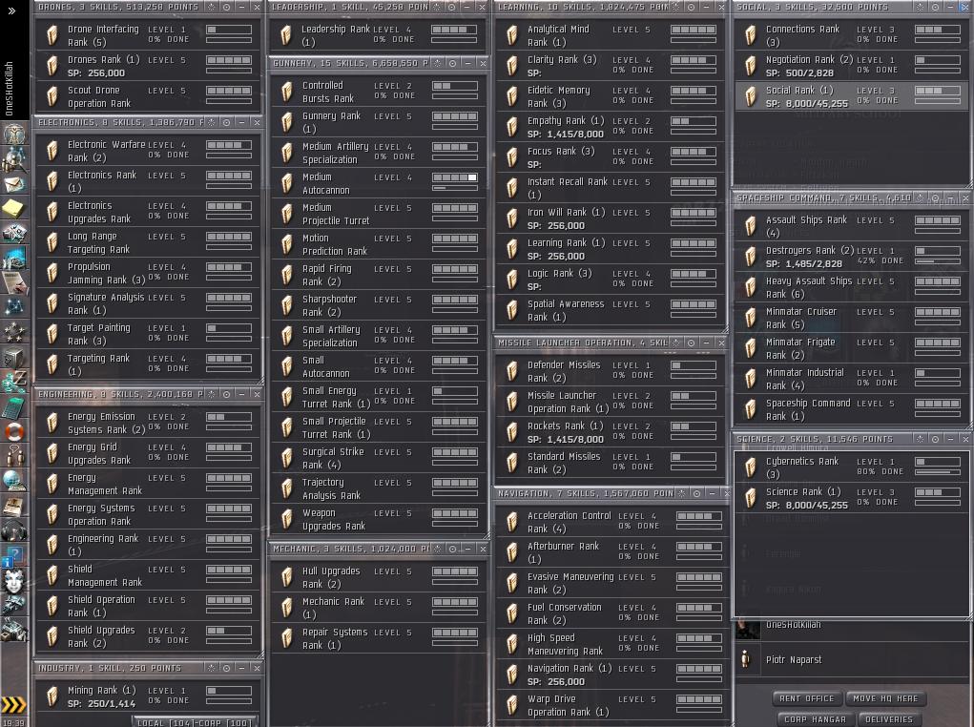
Task: Open the star map icon in sidebar
Action: click(x=13, y=305)
